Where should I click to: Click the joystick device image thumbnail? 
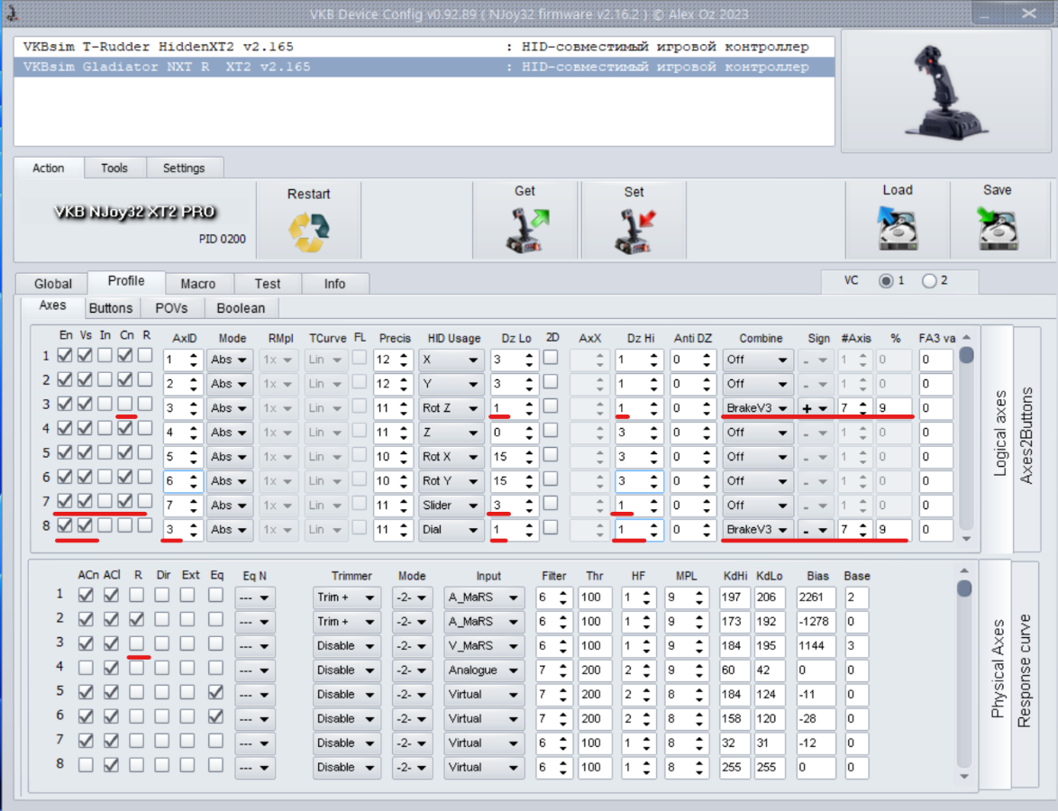[945, 90]
